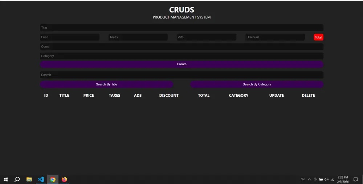Choose Search By Category
The height and width of the screenshot is (184, 363).
pyautogui.click(x=257, y=84)
